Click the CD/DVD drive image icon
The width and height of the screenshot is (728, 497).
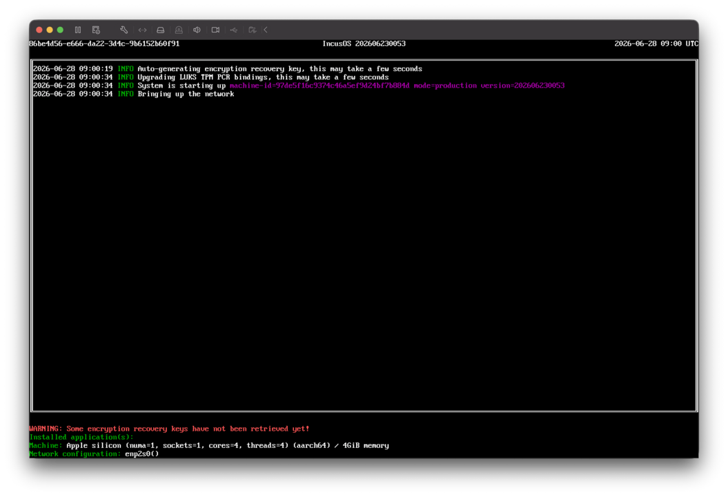[179, 30]
